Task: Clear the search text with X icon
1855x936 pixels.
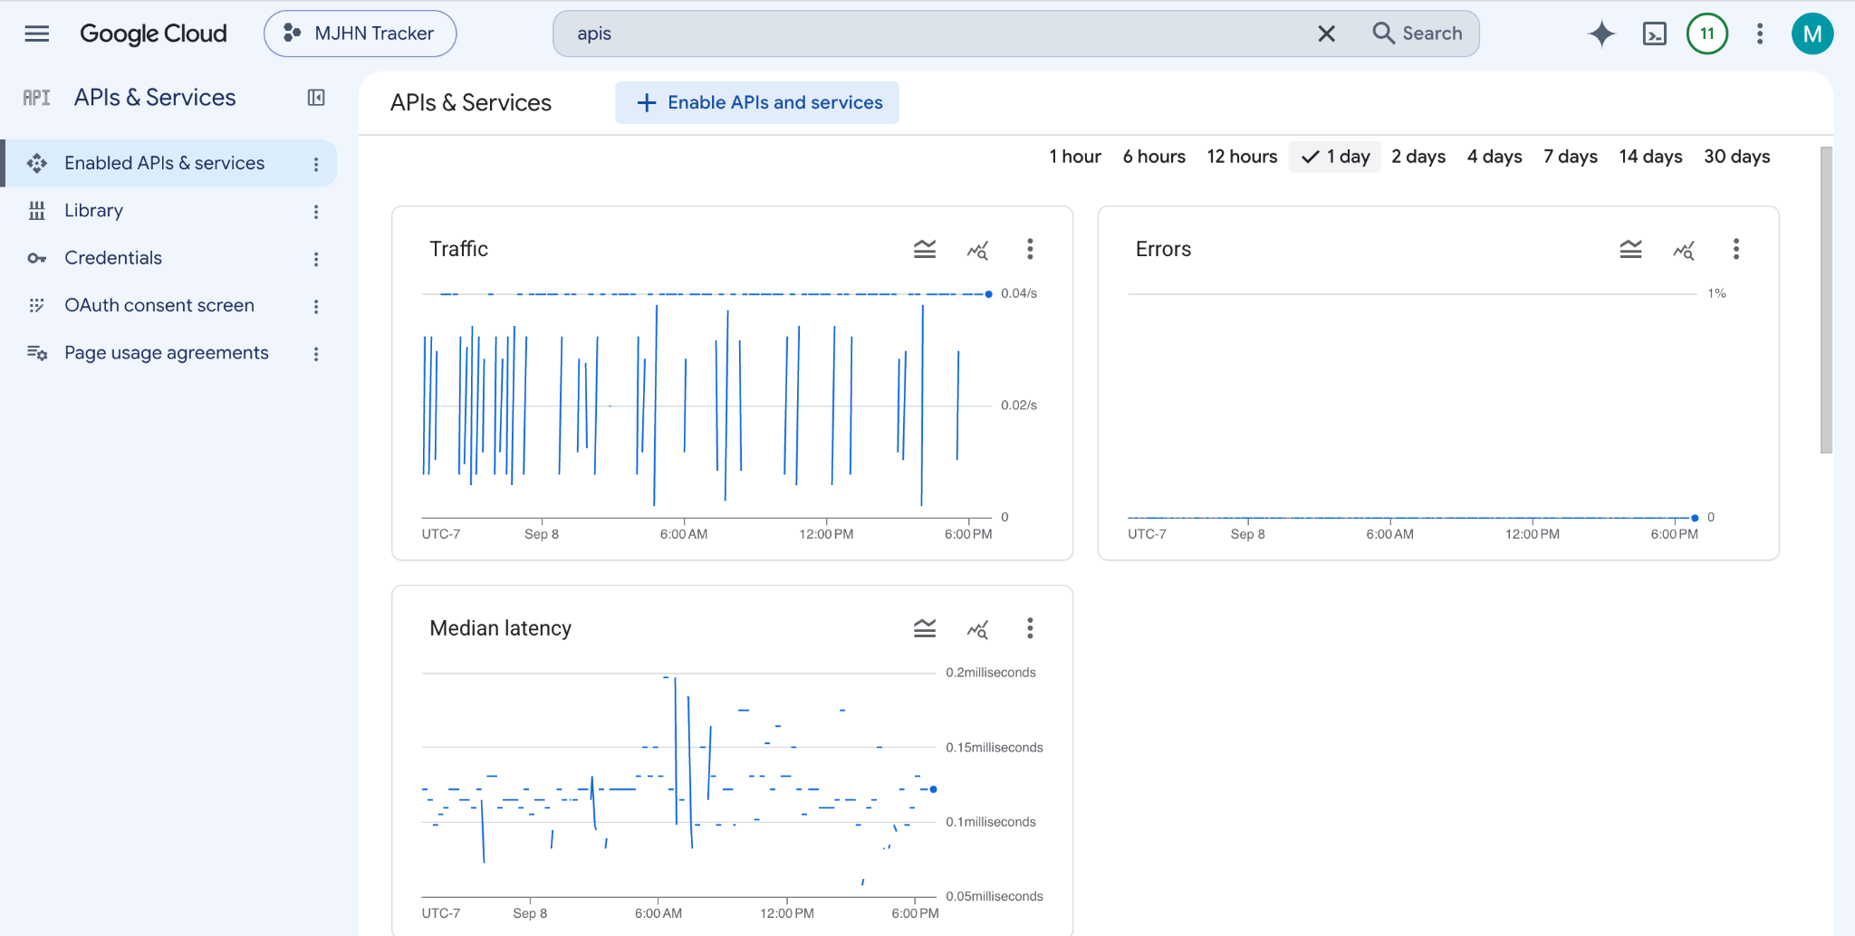Action: click(1326, 33)
